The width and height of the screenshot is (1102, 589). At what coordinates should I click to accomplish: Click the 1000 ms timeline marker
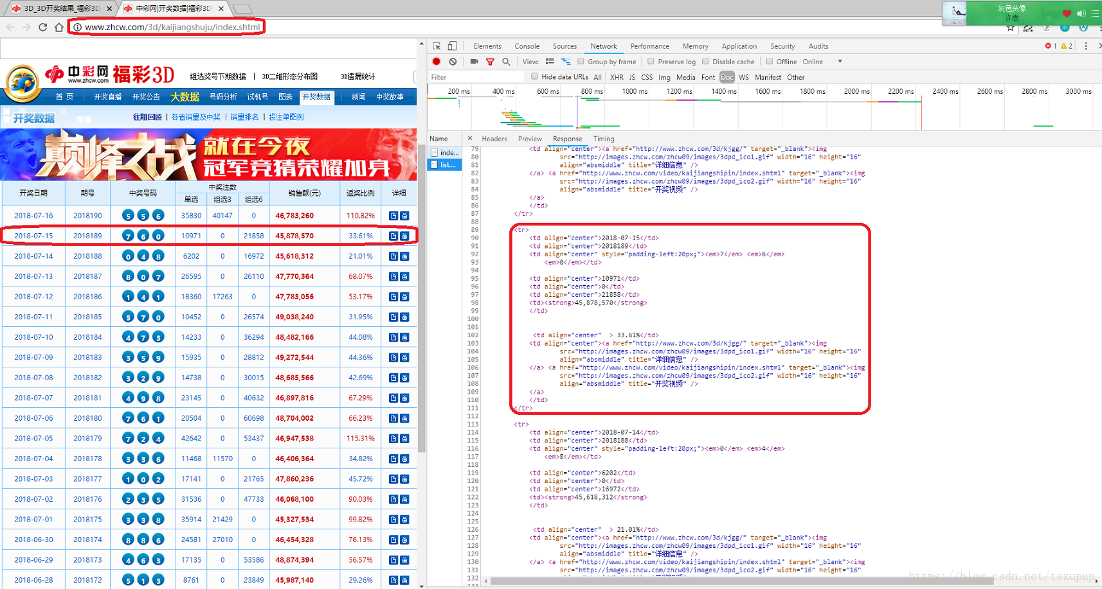coord(635,91)
